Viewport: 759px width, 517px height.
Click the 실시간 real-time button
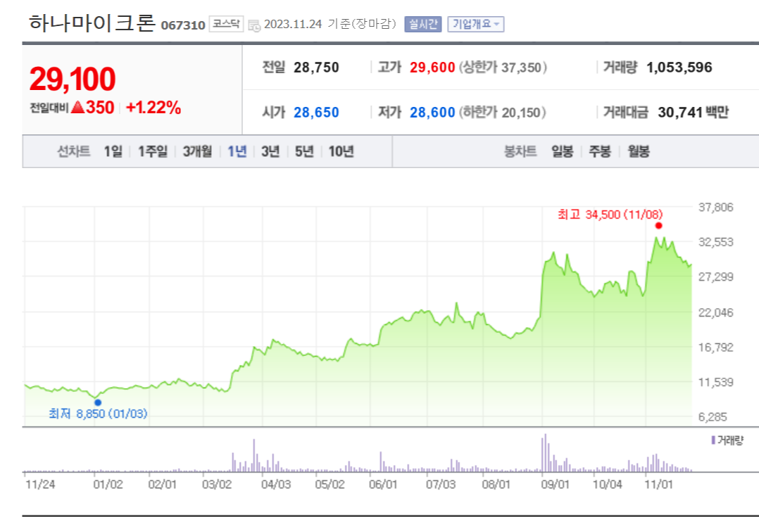coord(423,24)
